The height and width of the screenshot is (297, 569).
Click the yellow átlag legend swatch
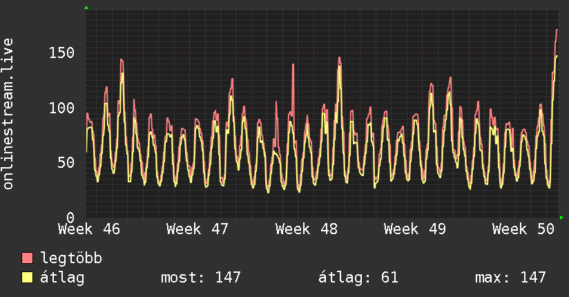click(x=28, y=278)
